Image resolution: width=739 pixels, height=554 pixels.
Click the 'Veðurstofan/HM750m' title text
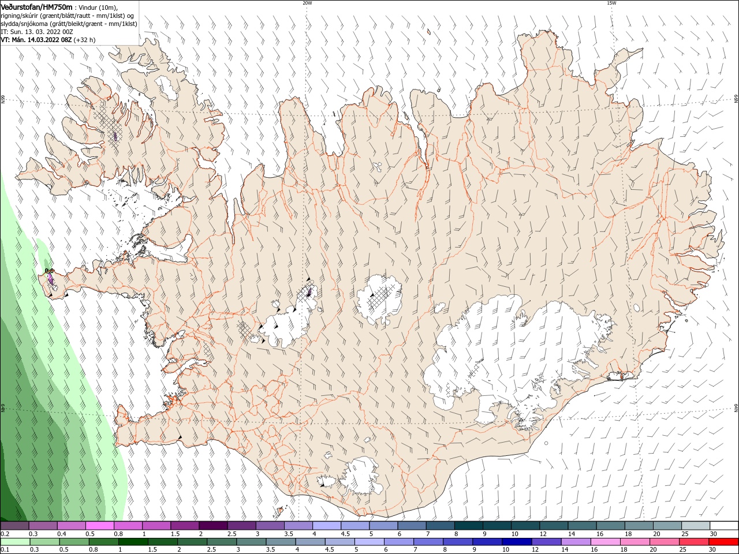(x=36, y=6)
